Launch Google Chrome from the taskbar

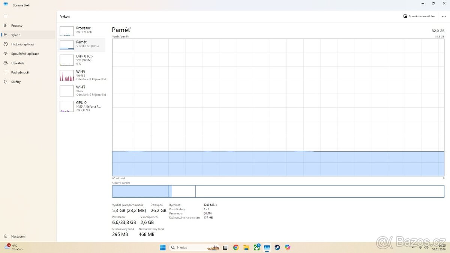236,247
